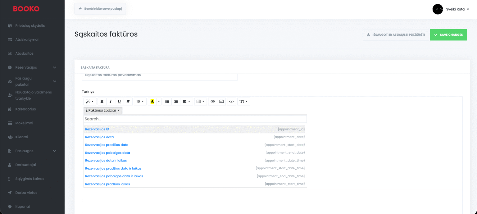
Task: Collapse the Raktiniai žodžiai keyword dropdown
Action: pos(103,110)
